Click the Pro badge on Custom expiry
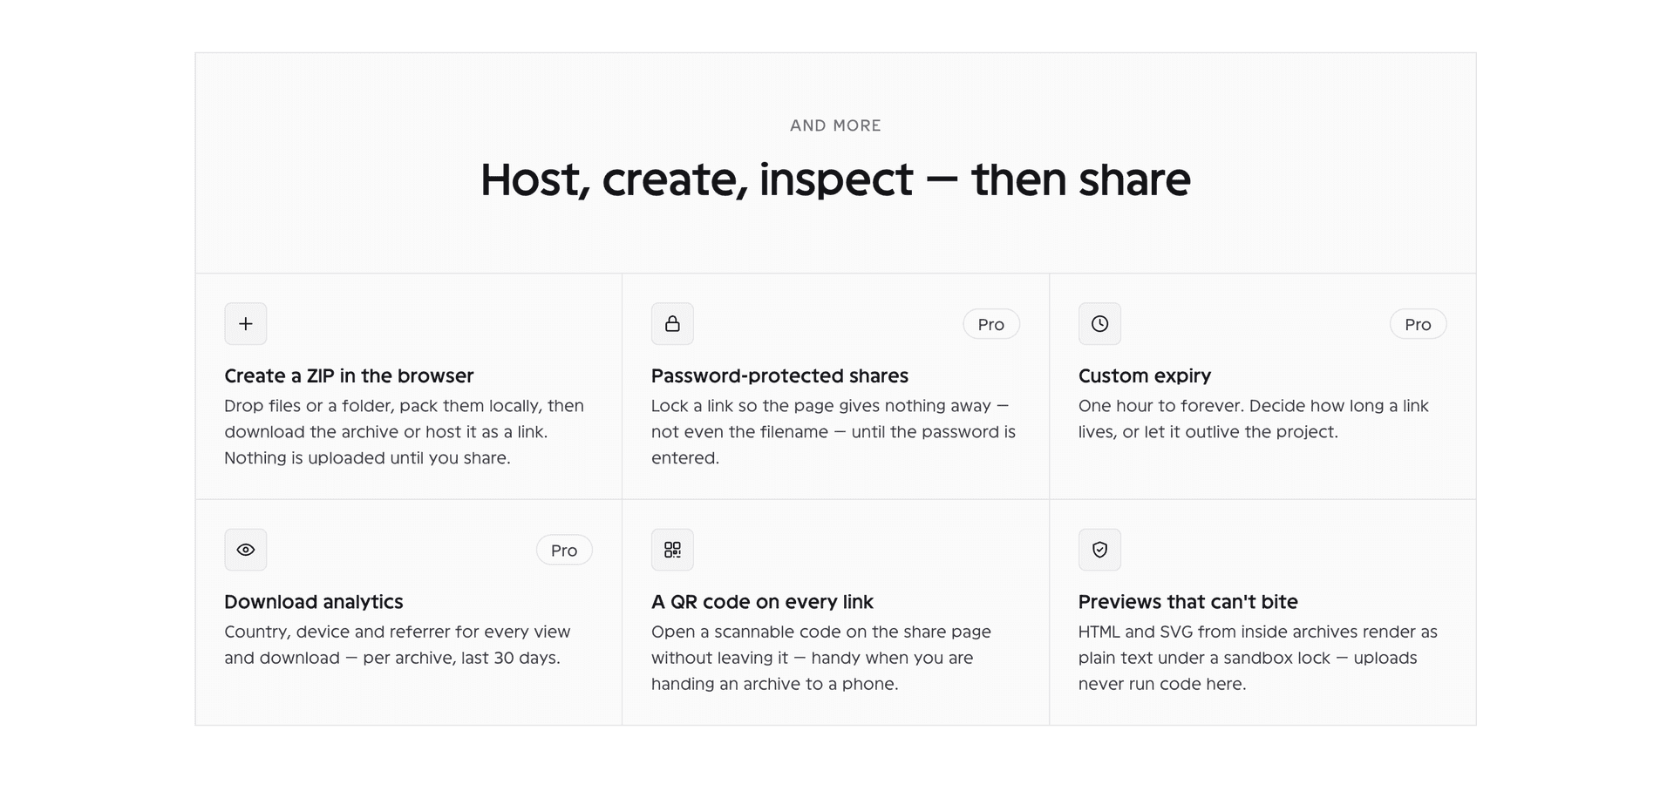Image resolution: width=1674 pixels, height=791 pixels. [1418, 324]
